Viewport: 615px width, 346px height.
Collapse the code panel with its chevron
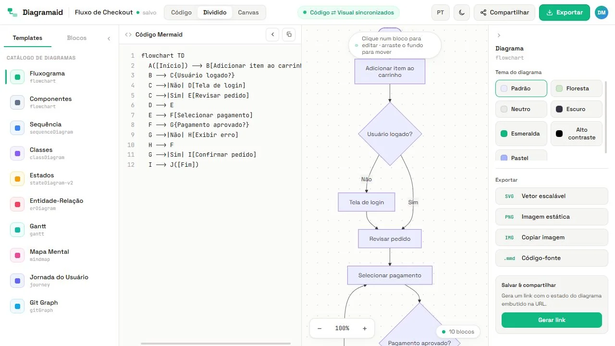pyautogui.click(x=272, y=35)
